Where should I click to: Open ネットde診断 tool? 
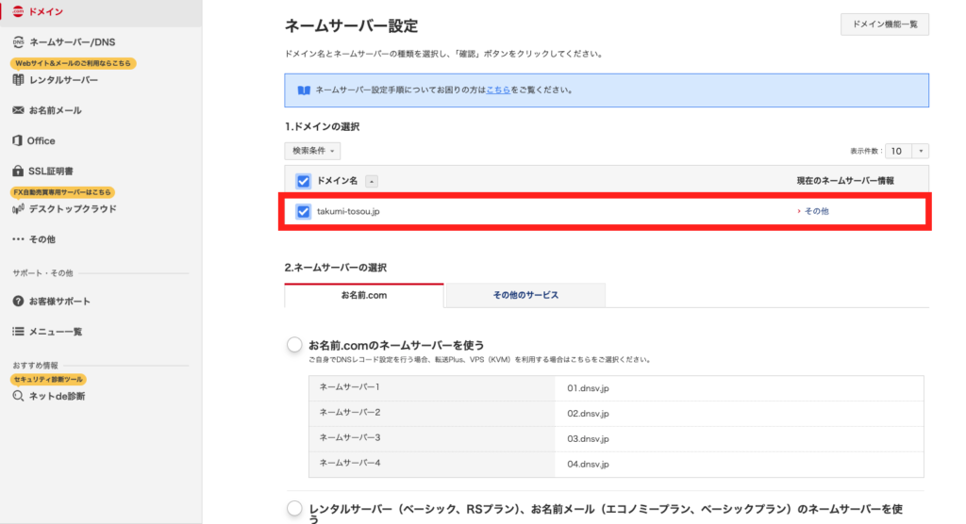[57, 396]
